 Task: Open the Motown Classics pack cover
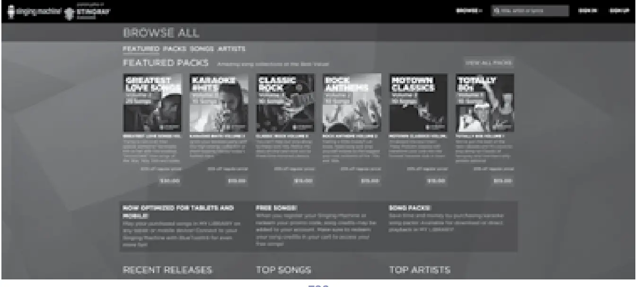418,103
